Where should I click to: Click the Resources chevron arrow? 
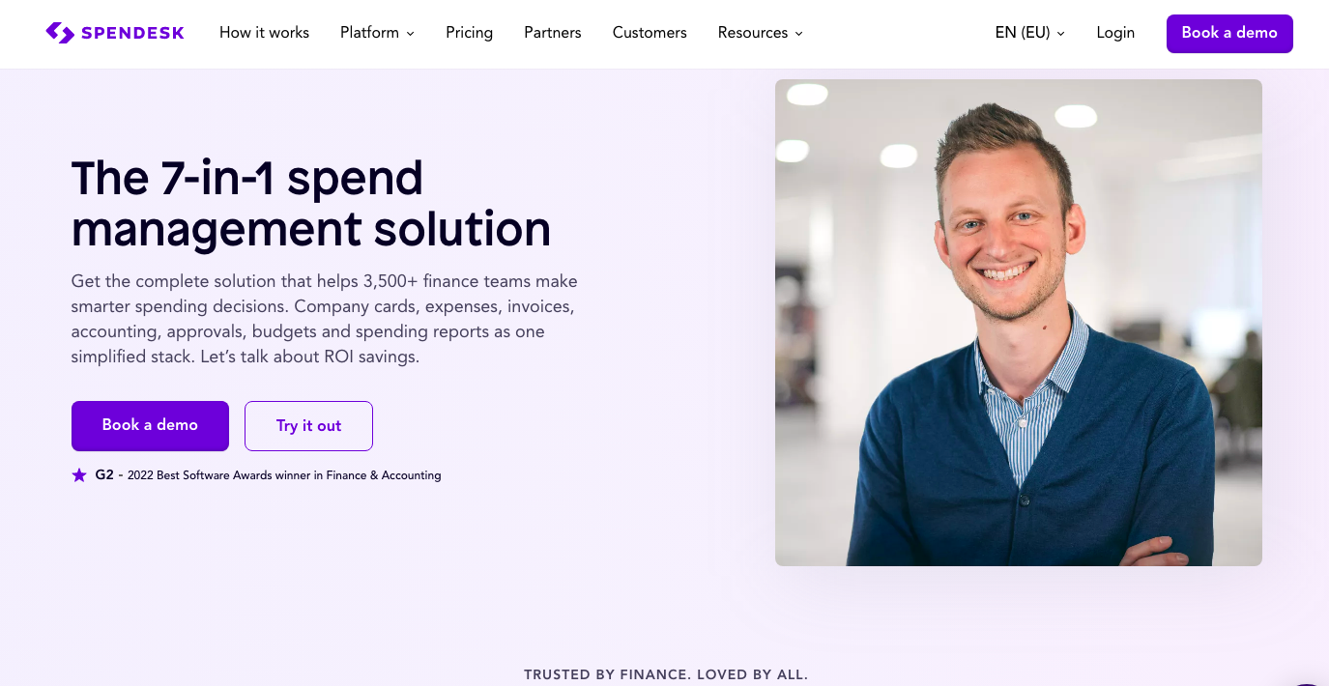coord(798,34)
